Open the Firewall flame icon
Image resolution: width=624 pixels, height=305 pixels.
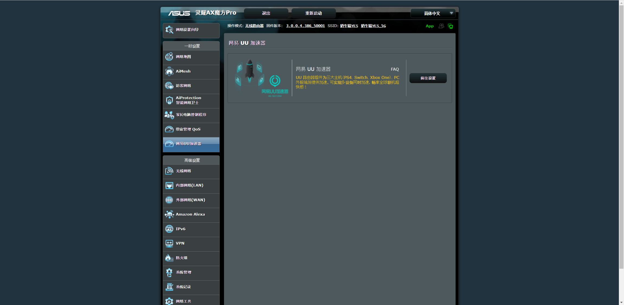tap(169, 258)
